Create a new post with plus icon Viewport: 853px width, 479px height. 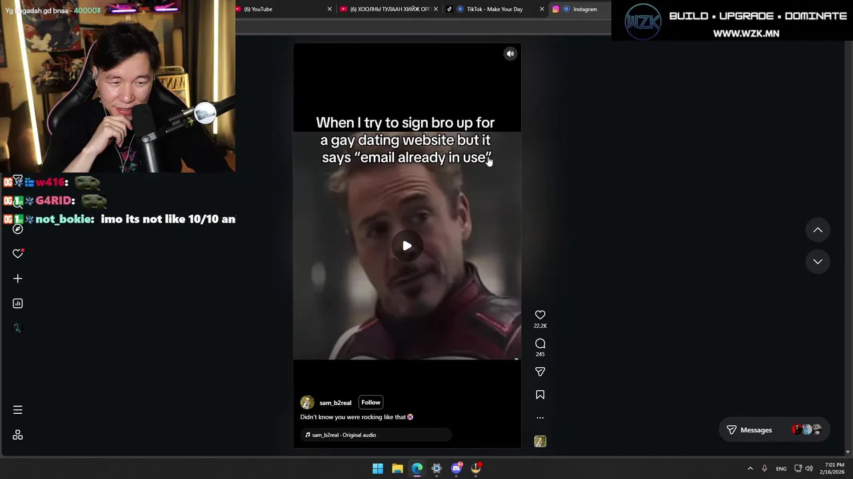18,278
